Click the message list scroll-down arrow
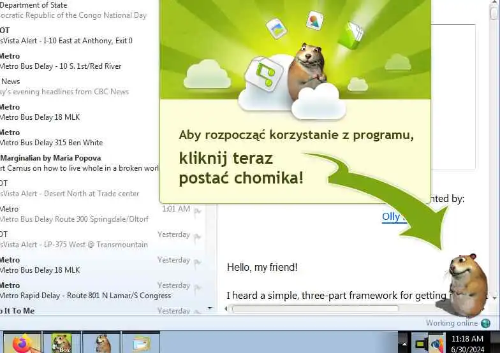Screen dimensions: 500x353 point(210,308)
